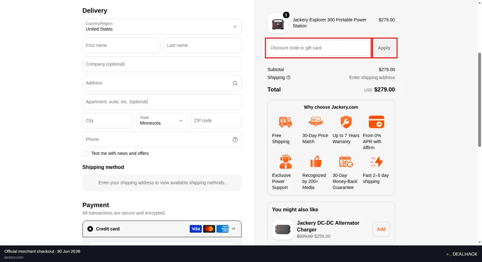Click the Fast 2–5 day shipping lightning icon
The height and width of the screenshot is (262, 482).
(376, 161)
